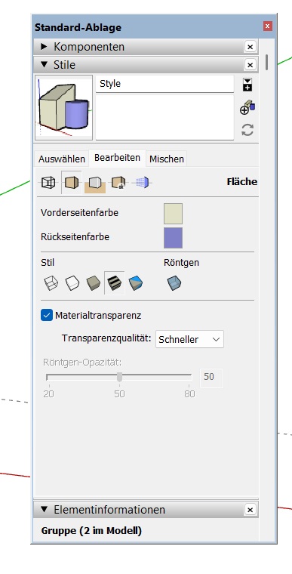Open the Vorderseitenfarbe color swatch
Screen dimensions: 292x574
tap(173, 214)
